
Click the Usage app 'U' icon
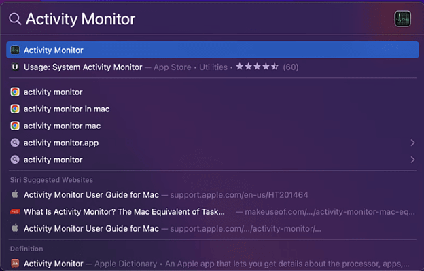pyautogui.click(x=15, y=67)
